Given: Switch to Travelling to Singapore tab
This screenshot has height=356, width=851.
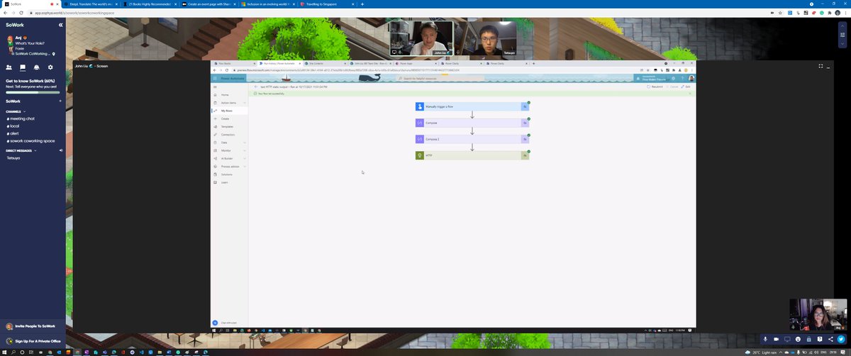Looking at the screenshot, I should pyautogui.click(x=328, y=4).
